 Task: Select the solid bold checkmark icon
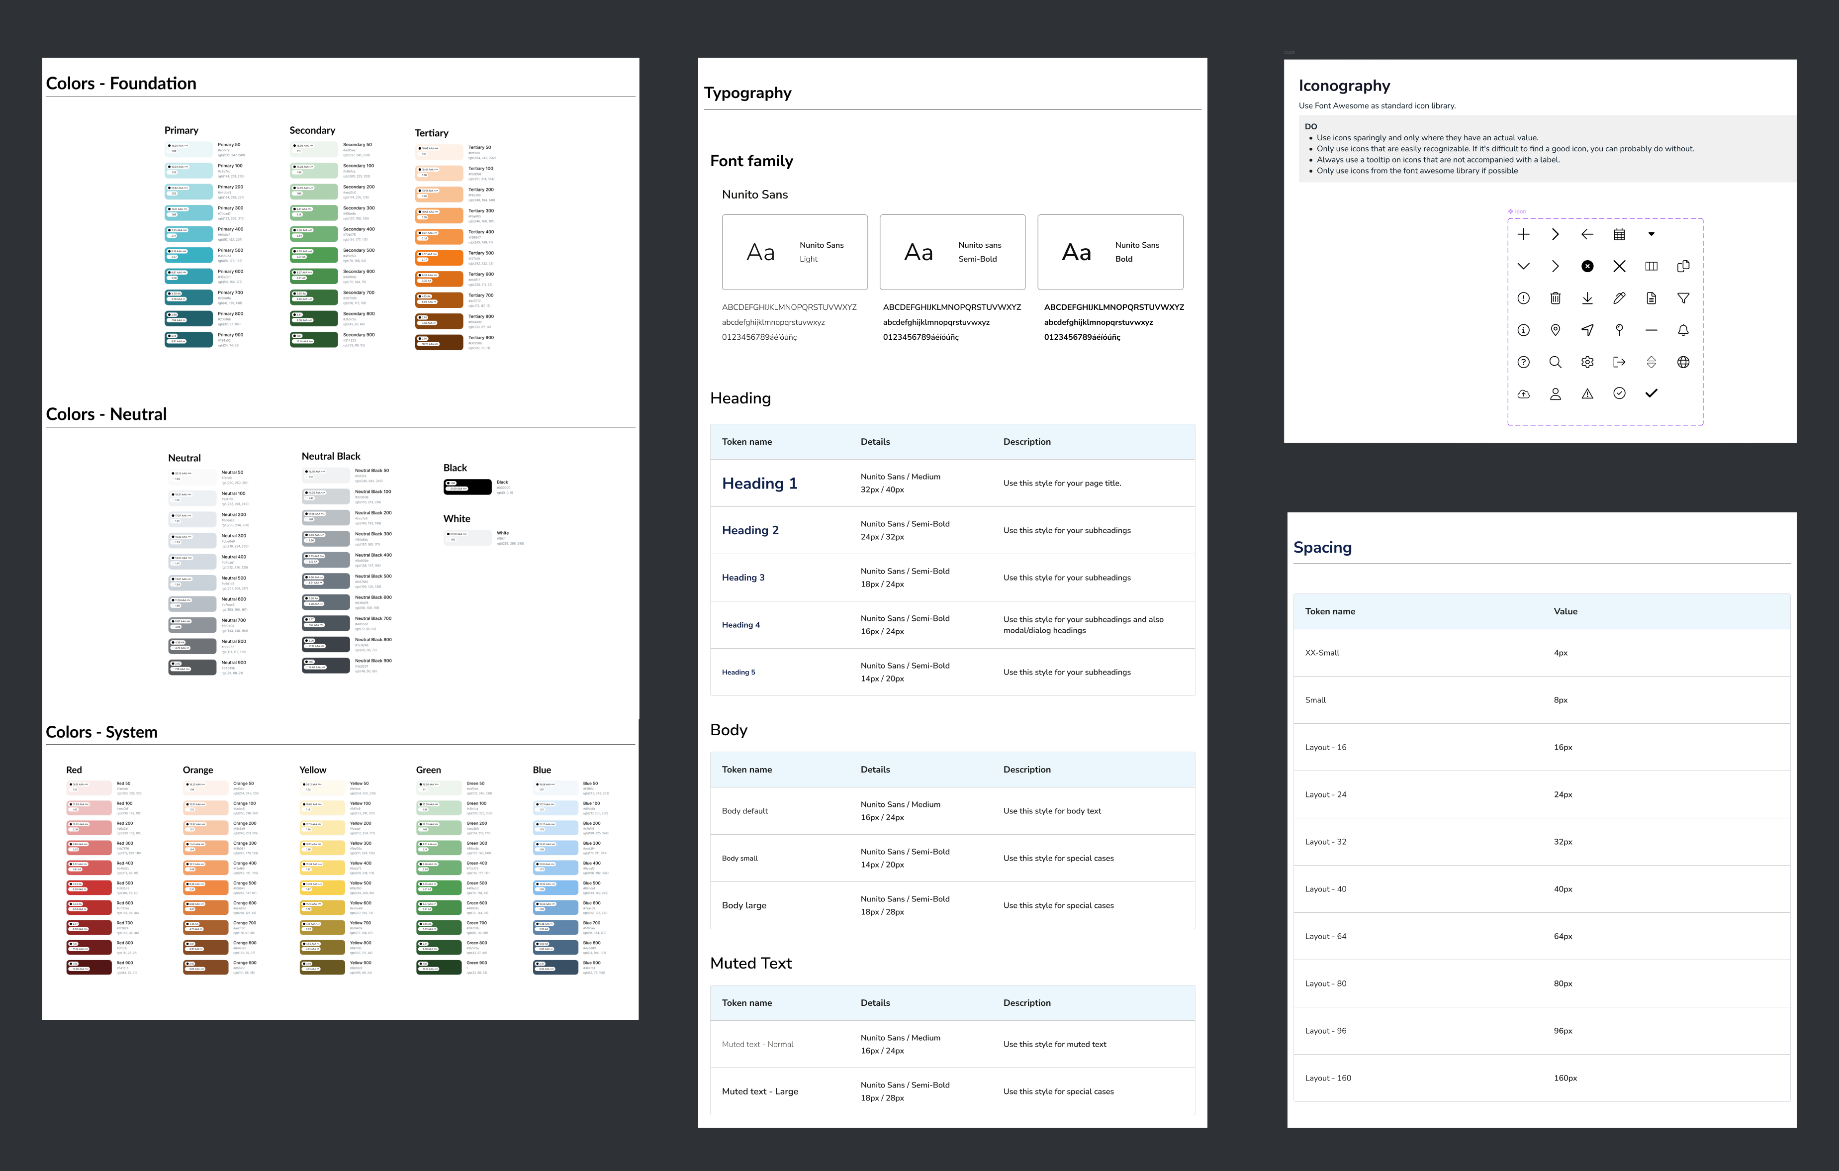(x=1651, y=393)
